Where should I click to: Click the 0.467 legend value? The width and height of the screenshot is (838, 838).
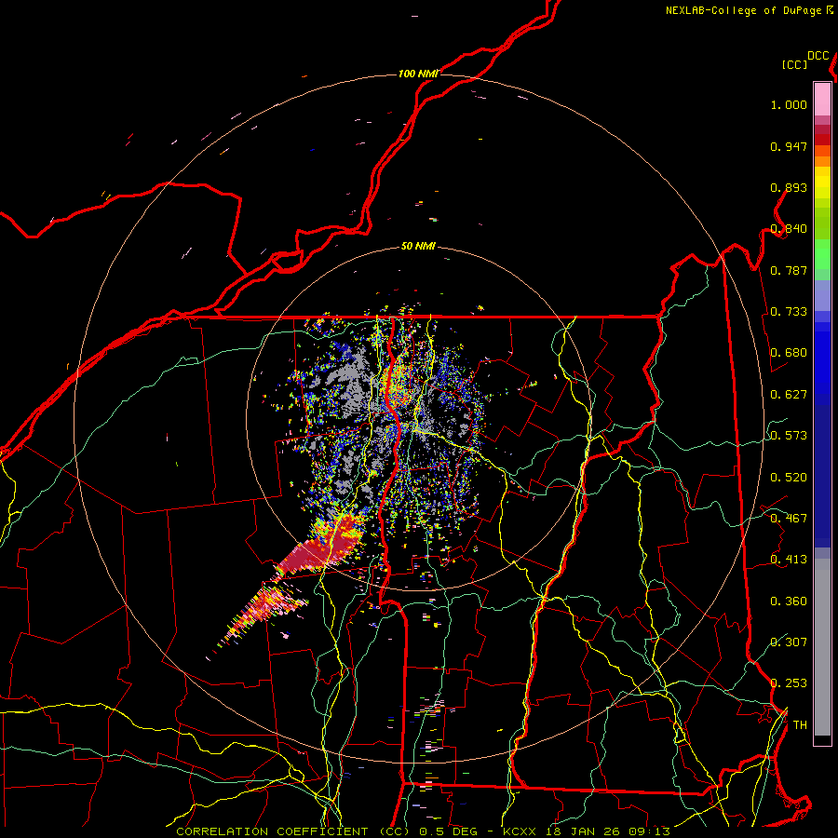(789, 519)
